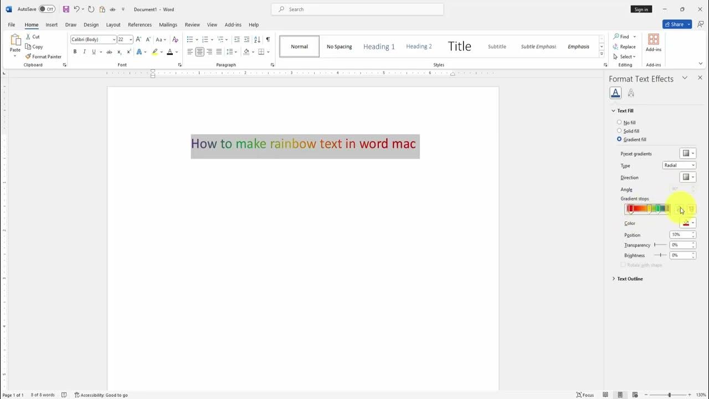Viewport: 709px width, 399px height.
Task: Align text right
Action: pyautogui.click(x=209, y=52)
